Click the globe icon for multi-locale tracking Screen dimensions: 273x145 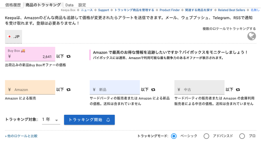[x=252, y=36]
